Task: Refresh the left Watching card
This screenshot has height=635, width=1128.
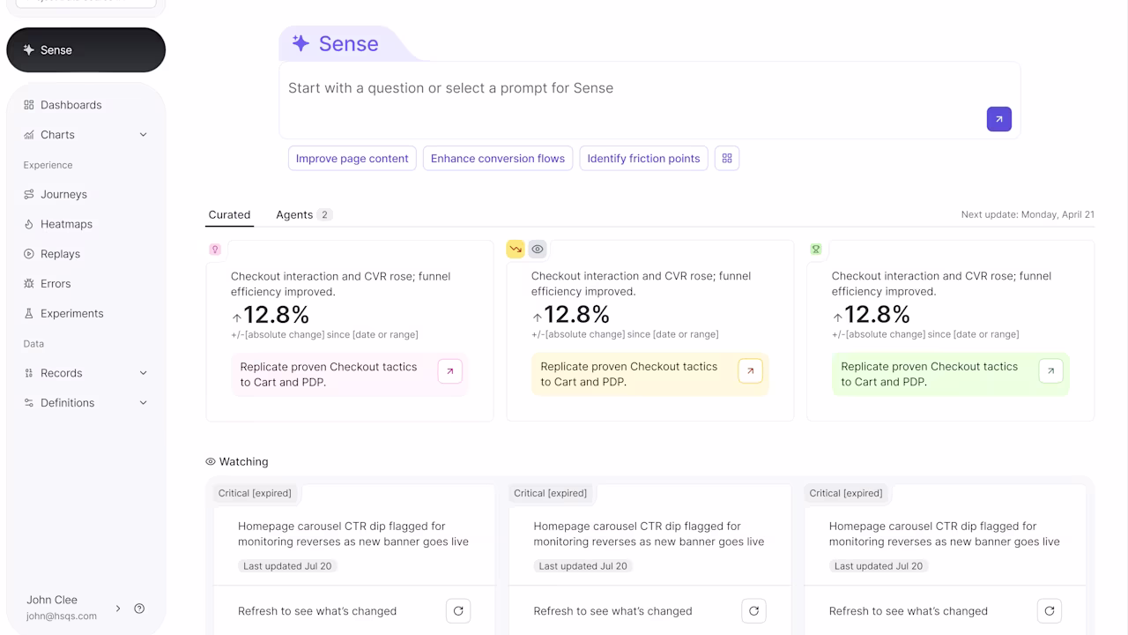Action: tap(458, 611)
